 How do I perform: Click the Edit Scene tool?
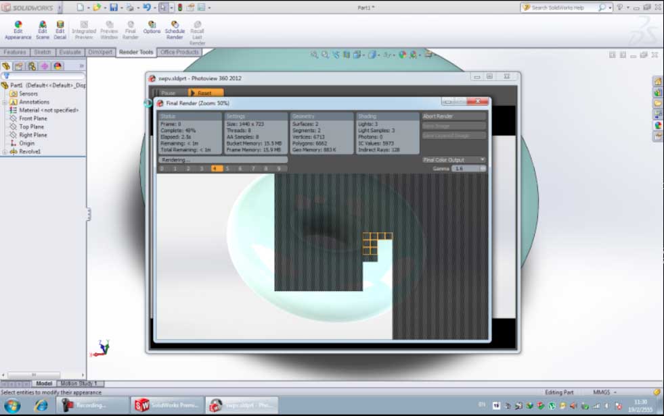coord(43,30)
